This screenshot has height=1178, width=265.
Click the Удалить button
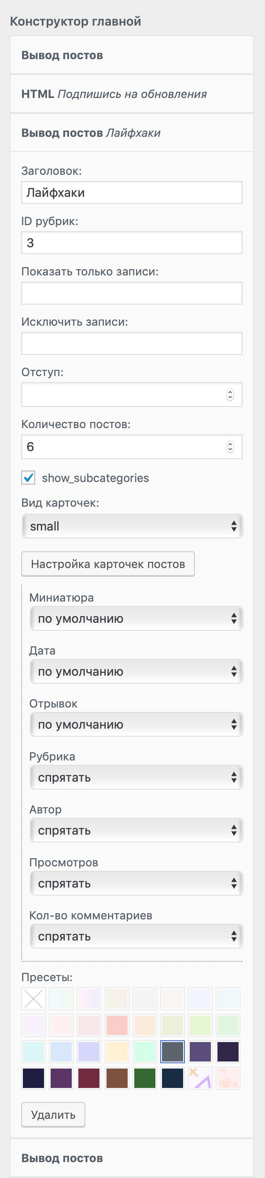[x=53, y=1114]
